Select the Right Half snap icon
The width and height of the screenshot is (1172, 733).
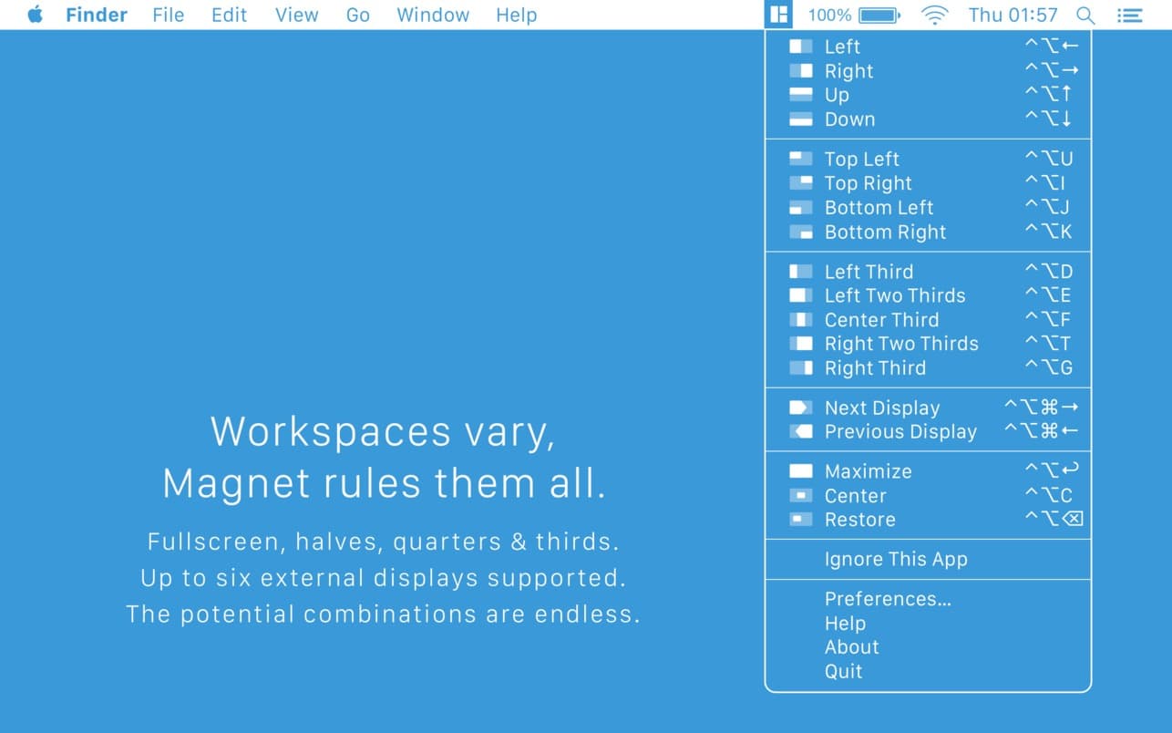coord(802,70)
